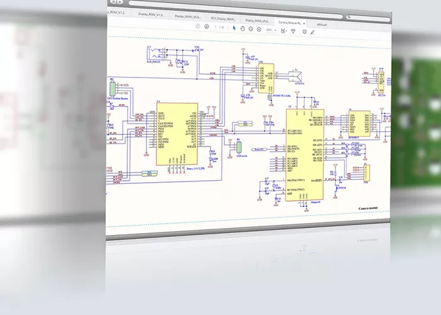Zoom in with the plus circle

click(259, 29)
